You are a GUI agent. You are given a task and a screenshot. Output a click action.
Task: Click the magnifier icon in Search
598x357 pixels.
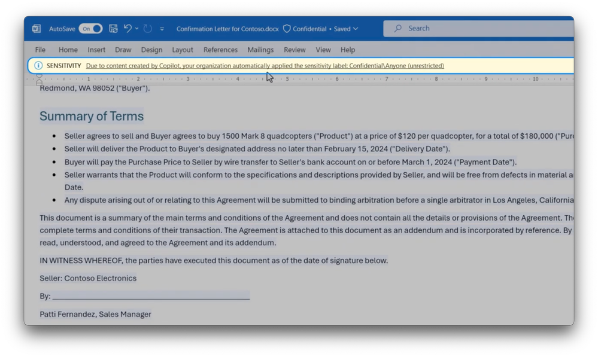[398, 28]
